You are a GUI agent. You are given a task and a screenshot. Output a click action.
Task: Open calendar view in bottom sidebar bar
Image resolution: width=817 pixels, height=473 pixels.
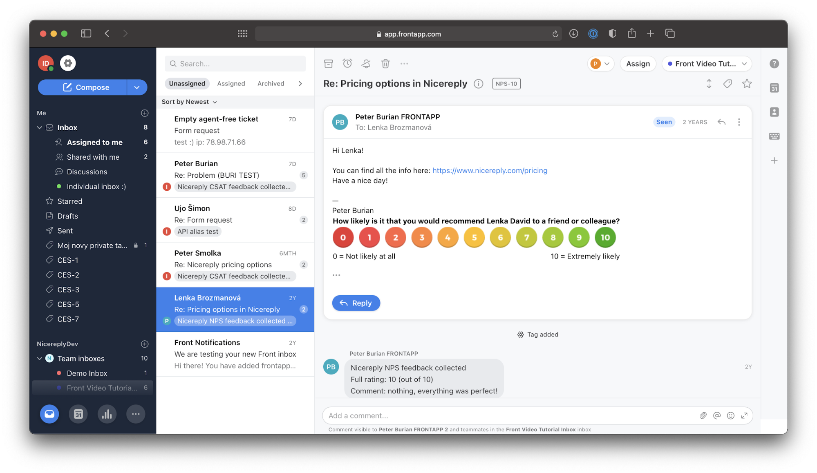(78, 414)
